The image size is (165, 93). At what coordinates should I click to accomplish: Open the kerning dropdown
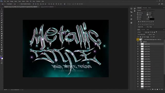pyautogui.click(x=142, y=15)
